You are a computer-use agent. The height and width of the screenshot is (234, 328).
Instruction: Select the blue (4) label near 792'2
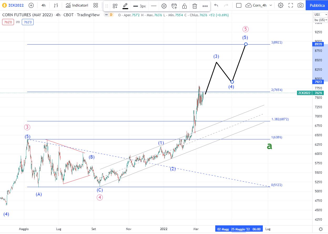pyautogui.click(x=231, y=87)
